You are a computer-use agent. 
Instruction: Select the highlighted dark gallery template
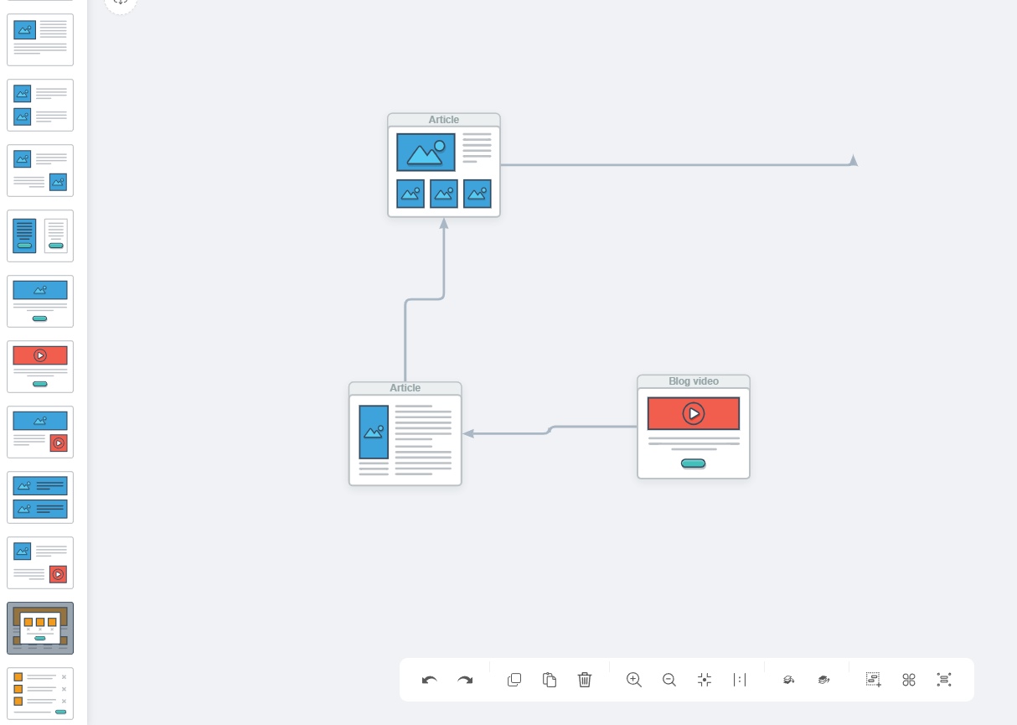[40, 628]
